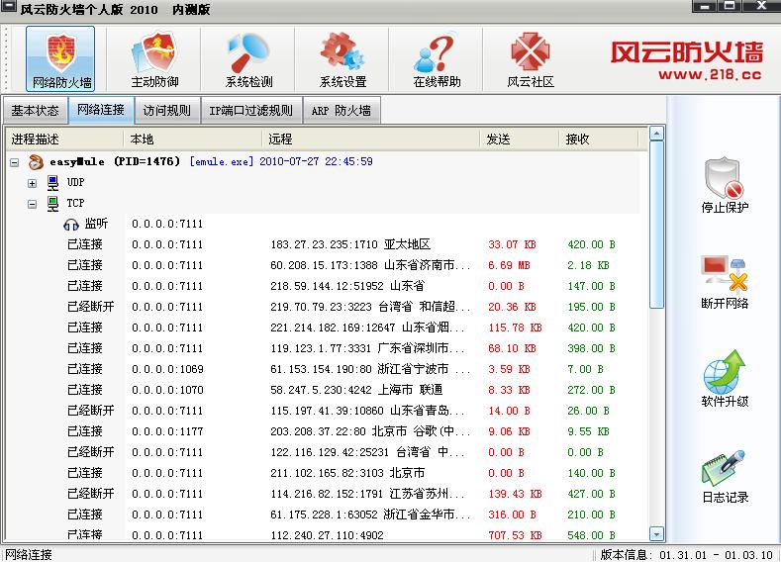Click the 0.0.0.0:1177 local address
Viewport: 781px width, 562px height.
[167, 431]
